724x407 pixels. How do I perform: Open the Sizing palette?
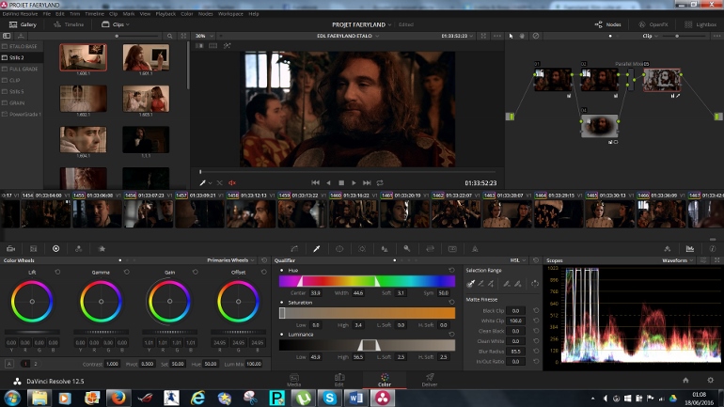430,249
